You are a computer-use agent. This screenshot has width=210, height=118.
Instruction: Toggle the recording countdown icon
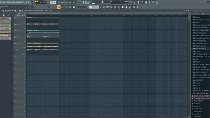66,2
